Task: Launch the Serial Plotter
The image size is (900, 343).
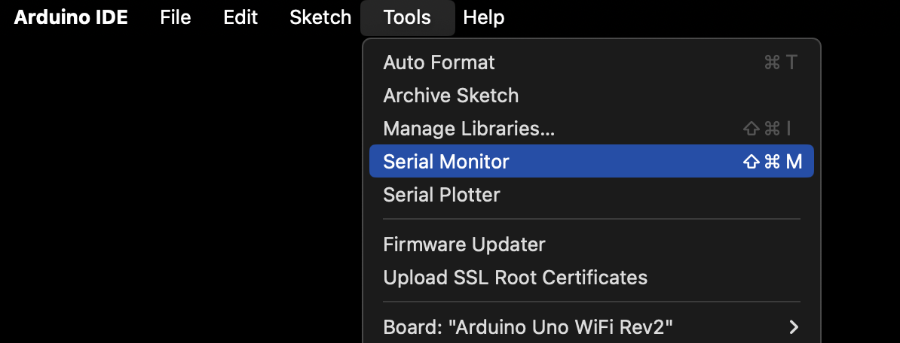Action: (x=591, y=195)
